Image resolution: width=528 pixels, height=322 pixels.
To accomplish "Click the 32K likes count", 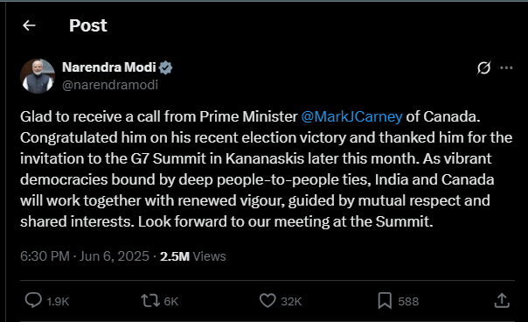I will (x=291, y=301).
